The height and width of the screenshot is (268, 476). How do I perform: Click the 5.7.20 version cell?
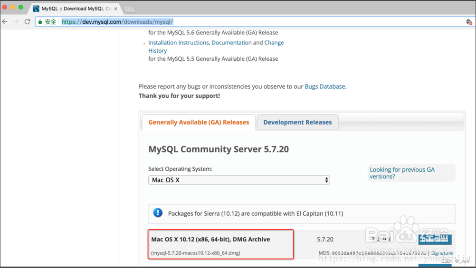pos(325,240)
